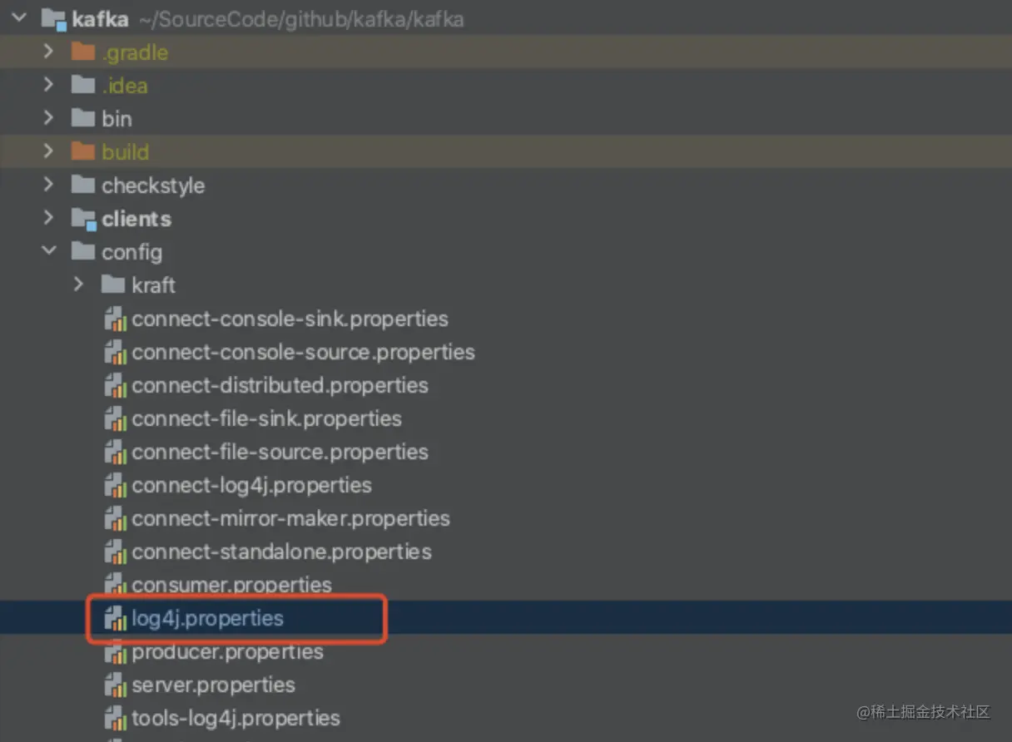The width and height of the screenshot is (1012, 742).
Task: Open tools-log4j.properties file
Action: [x=235, y=718]
